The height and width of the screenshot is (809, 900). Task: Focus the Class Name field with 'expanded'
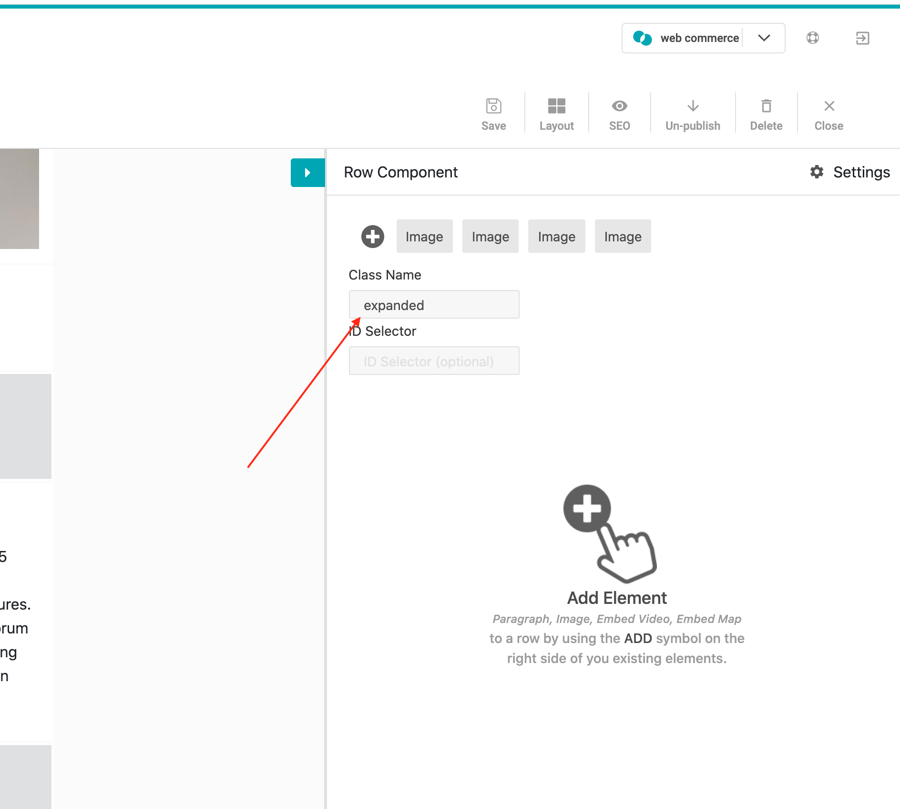point(434,304)
